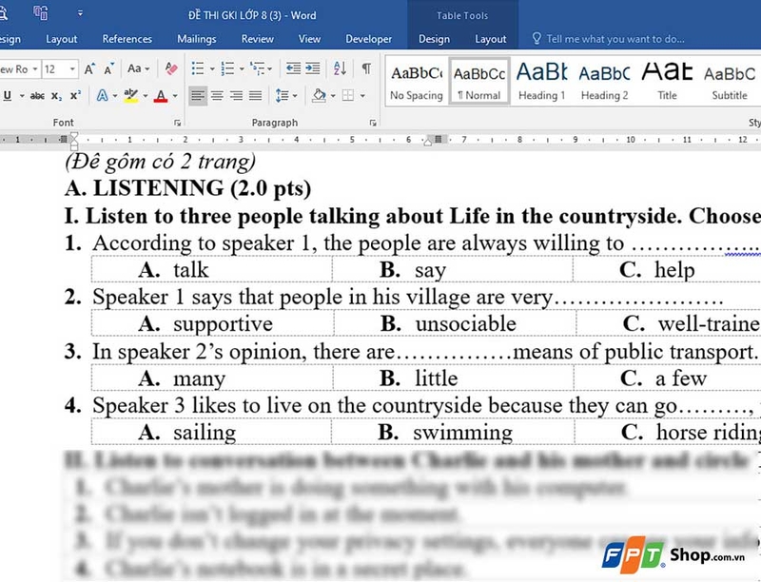The height and width of the screenshot is (582, 761).
Task: Open Customize Quick Access Toolbar arrow
Action: point(80,13)
